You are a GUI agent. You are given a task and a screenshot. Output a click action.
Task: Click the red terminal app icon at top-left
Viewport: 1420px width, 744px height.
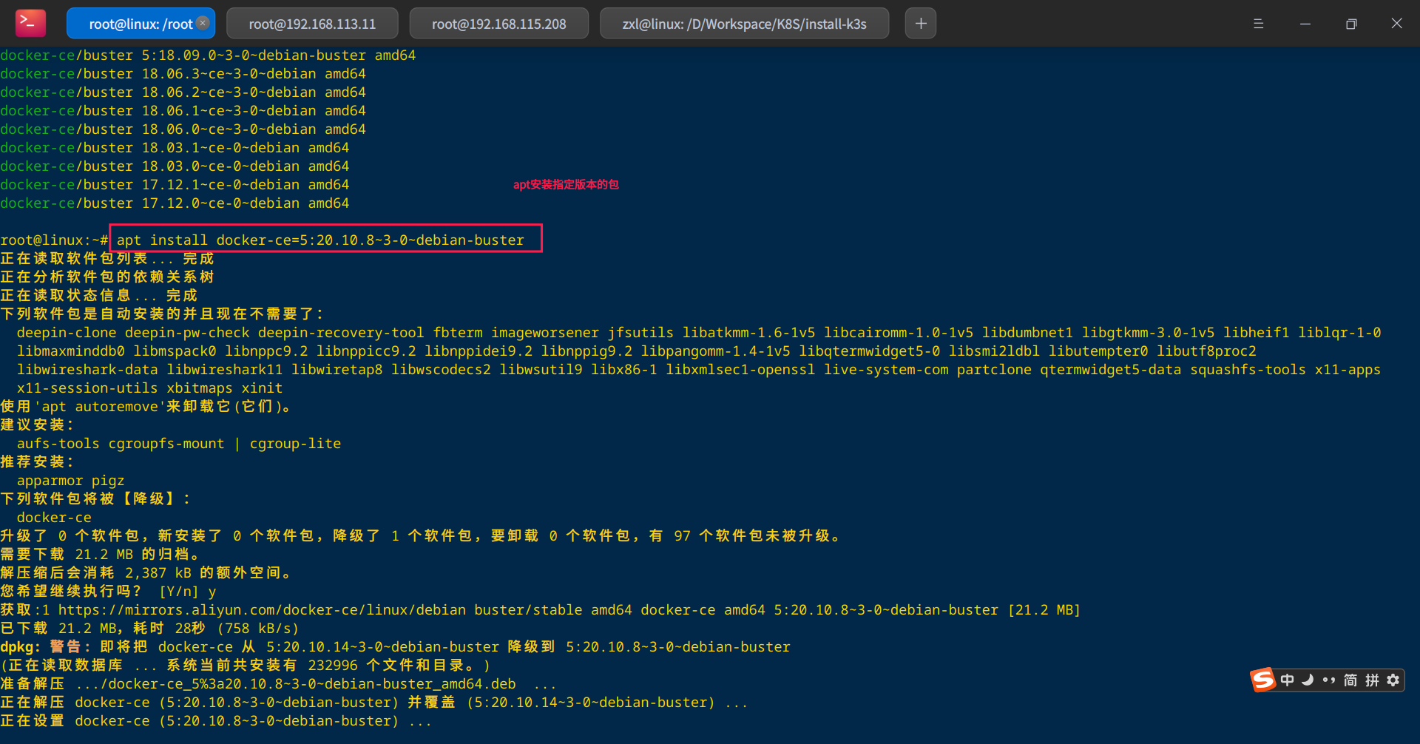point(30,23)
